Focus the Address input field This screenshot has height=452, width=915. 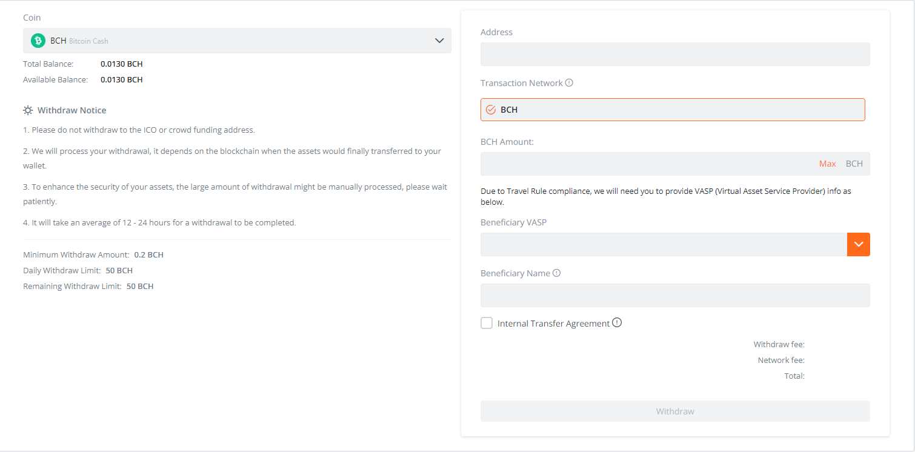point(675,54)
